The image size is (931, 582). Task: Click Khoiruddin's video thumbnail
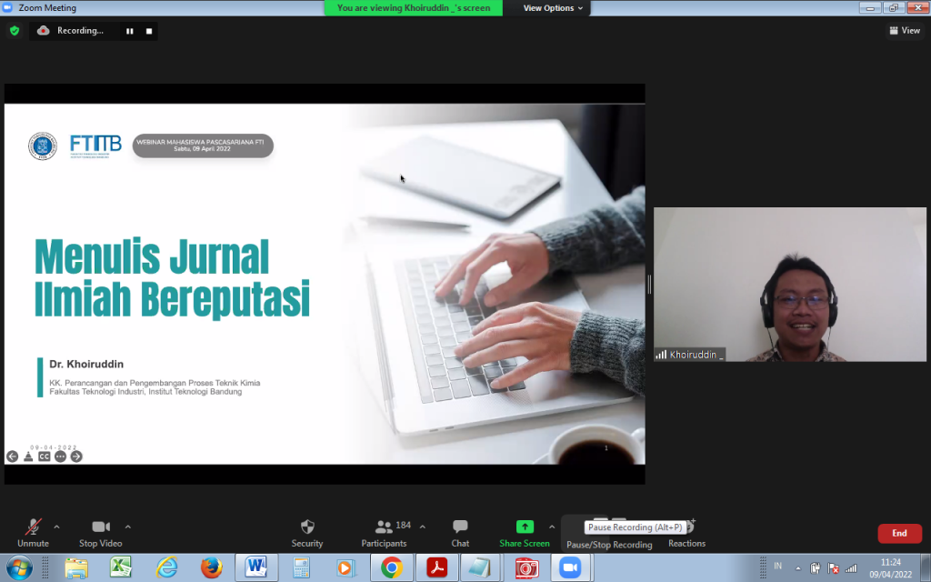click(789, 285)
